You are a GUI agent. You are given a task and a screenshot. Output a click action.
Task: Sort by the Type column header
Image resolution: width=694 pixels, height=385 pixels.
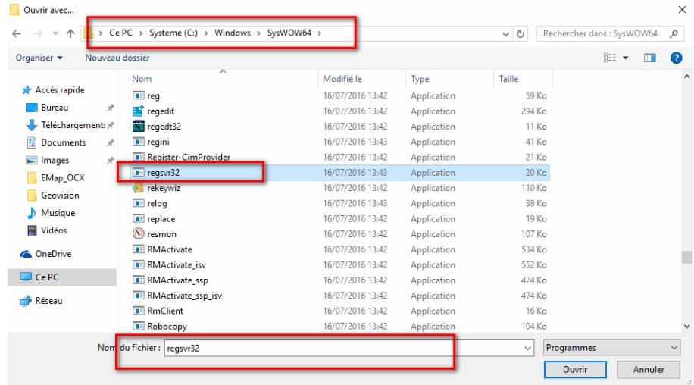tap(420, 79)
